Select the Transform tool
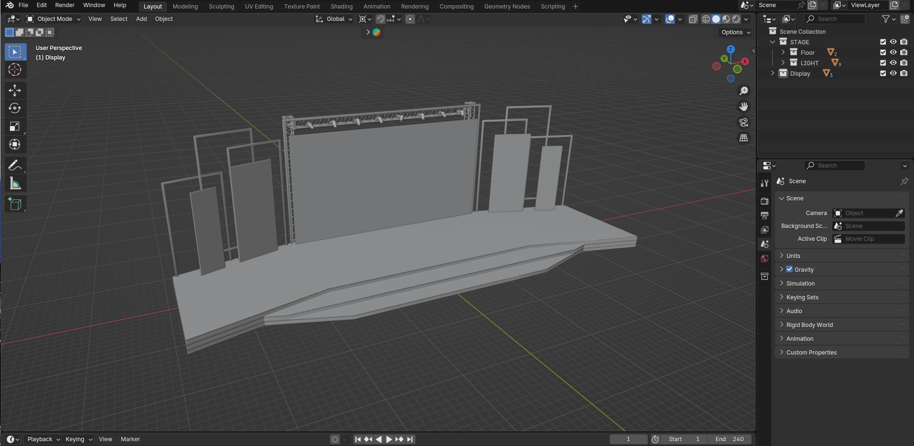The width and height of the screenshot is (914, 446). click(x=15, y=144)
